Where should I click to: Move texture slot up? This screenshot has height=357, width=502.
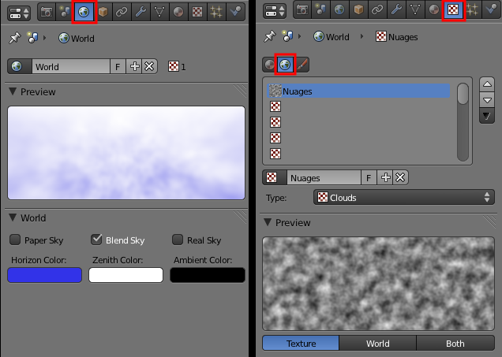[487, 84]
